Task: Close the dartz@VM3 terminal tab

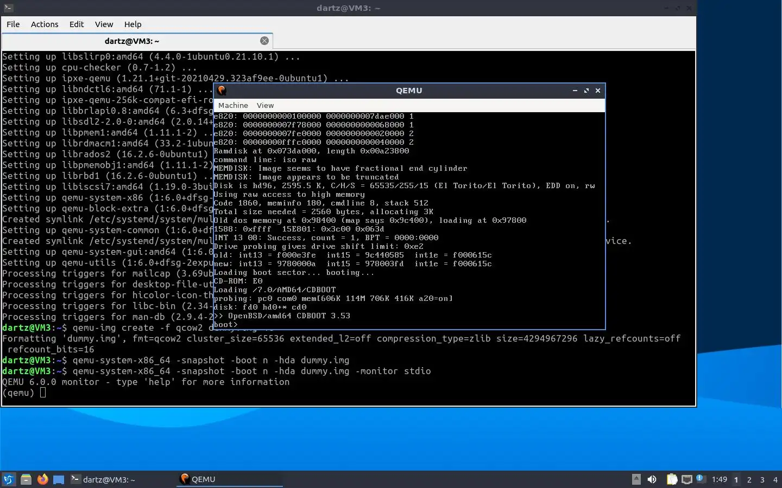Action: click(x=264, y=41)
